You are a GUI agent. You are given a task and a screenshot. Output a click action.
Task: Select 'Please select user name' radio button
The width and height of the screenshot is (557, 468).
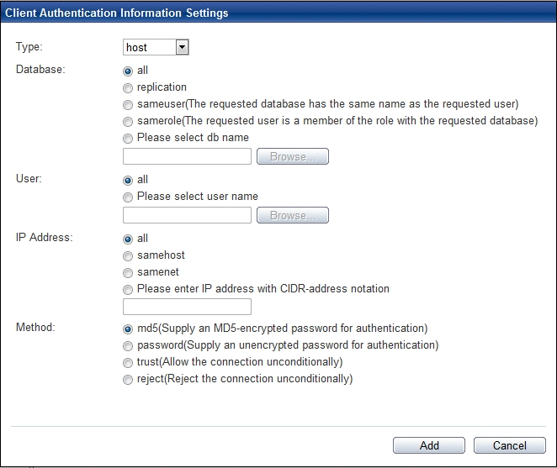click(128, 197)
